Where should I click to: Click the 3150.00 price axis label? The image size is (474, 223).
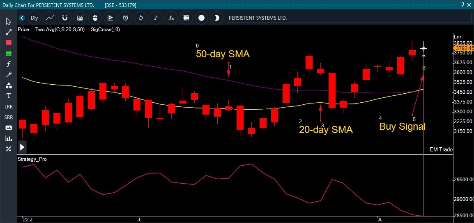click(x=463, y=131)
